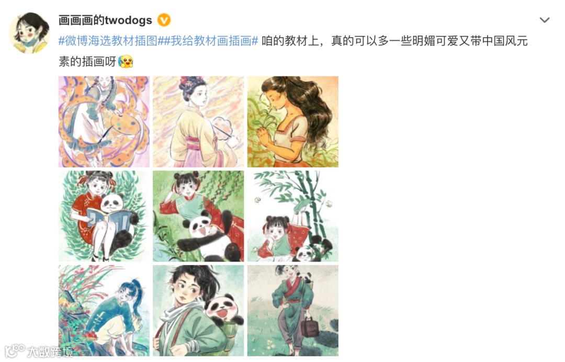Viewport: 565px width, 362px height.
Task: Open thumbnail of girl walking with a suitcase
Action: (292, 311)
